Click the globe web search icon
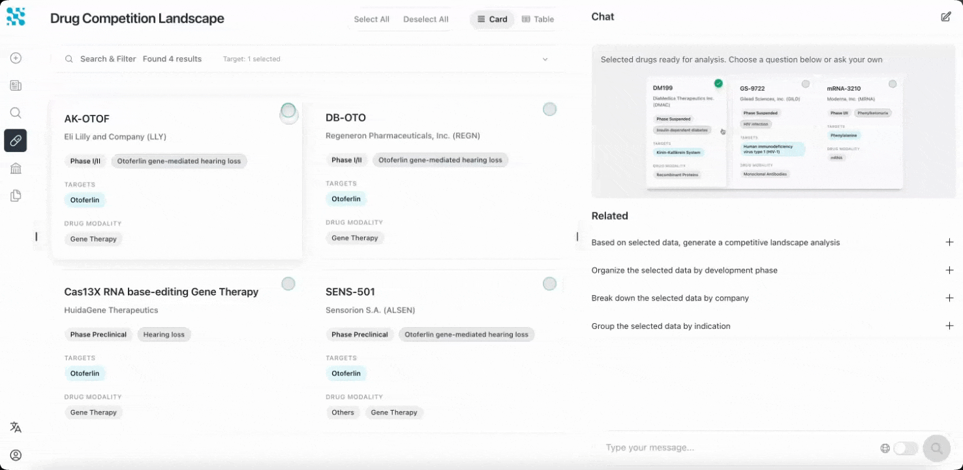 coord(885,448)
